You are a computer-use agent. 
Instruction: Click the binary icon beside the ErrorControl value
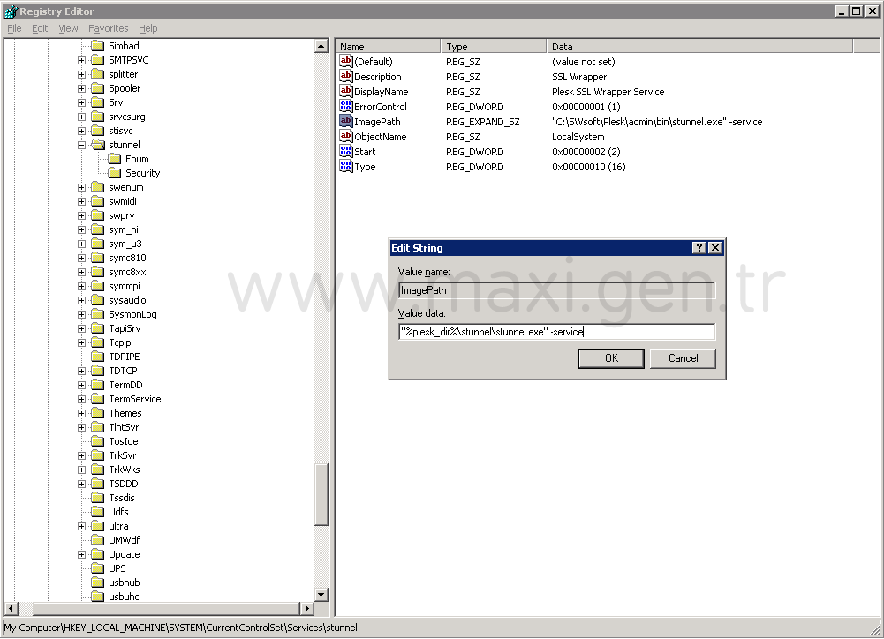[345, 106]
